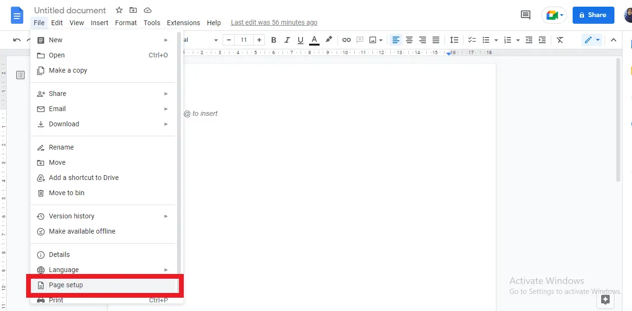Open the font size decrease stepper
This screenshot has height=311, width=632.
coord(228,40)
